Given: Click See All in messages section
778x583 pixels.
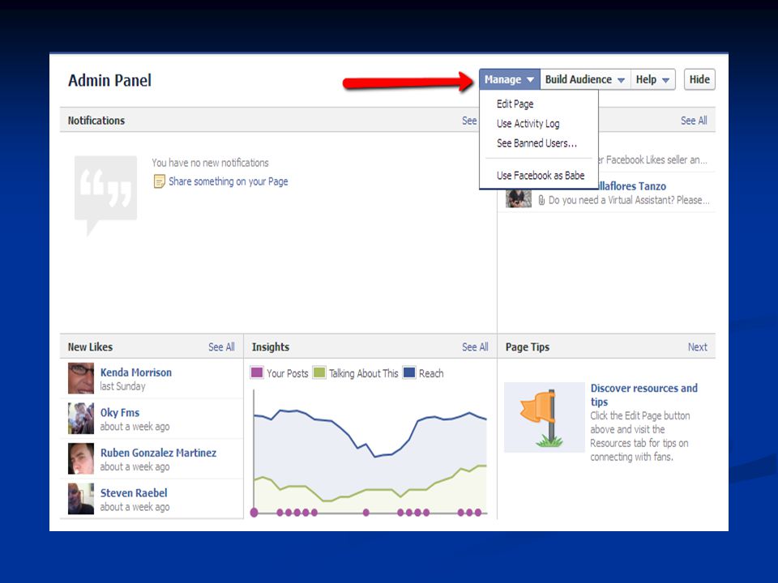Looking at the screenshot, I should (694, 121).
